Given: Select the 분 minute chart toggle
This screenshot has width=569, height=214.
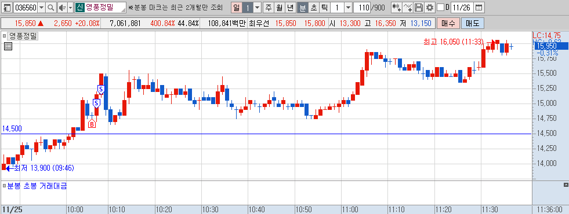Looking at the screenshot, I should [302, 8].
